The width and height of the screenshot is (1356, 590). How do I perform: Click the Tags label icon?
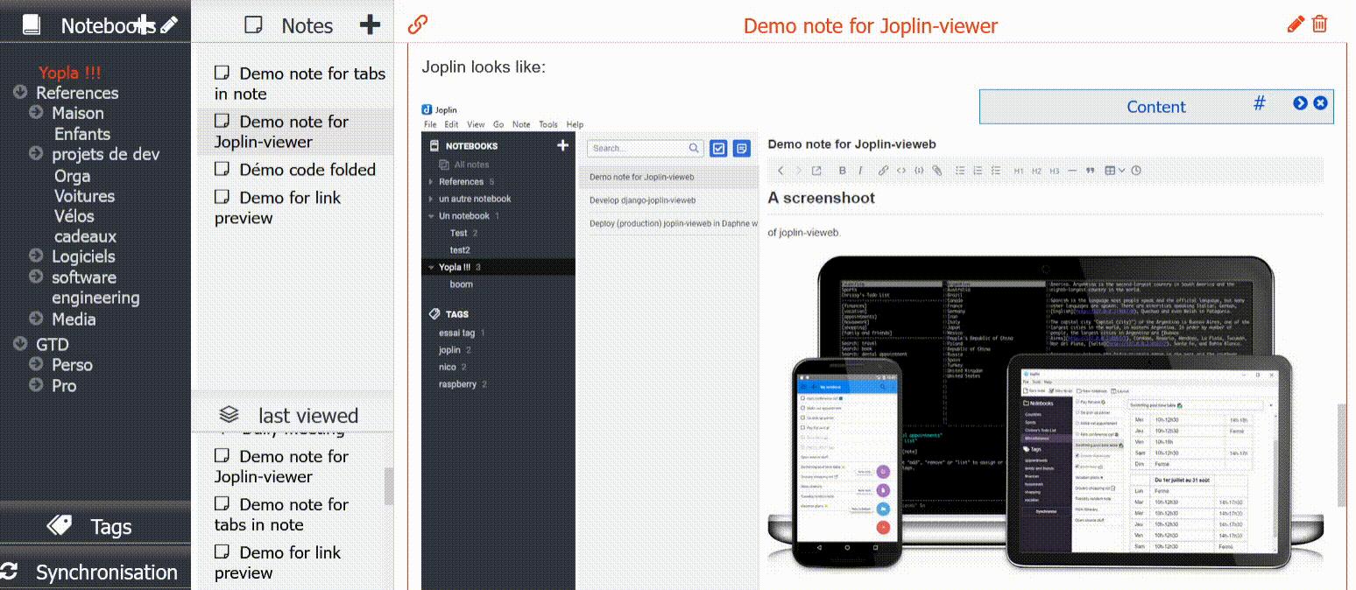59,525
